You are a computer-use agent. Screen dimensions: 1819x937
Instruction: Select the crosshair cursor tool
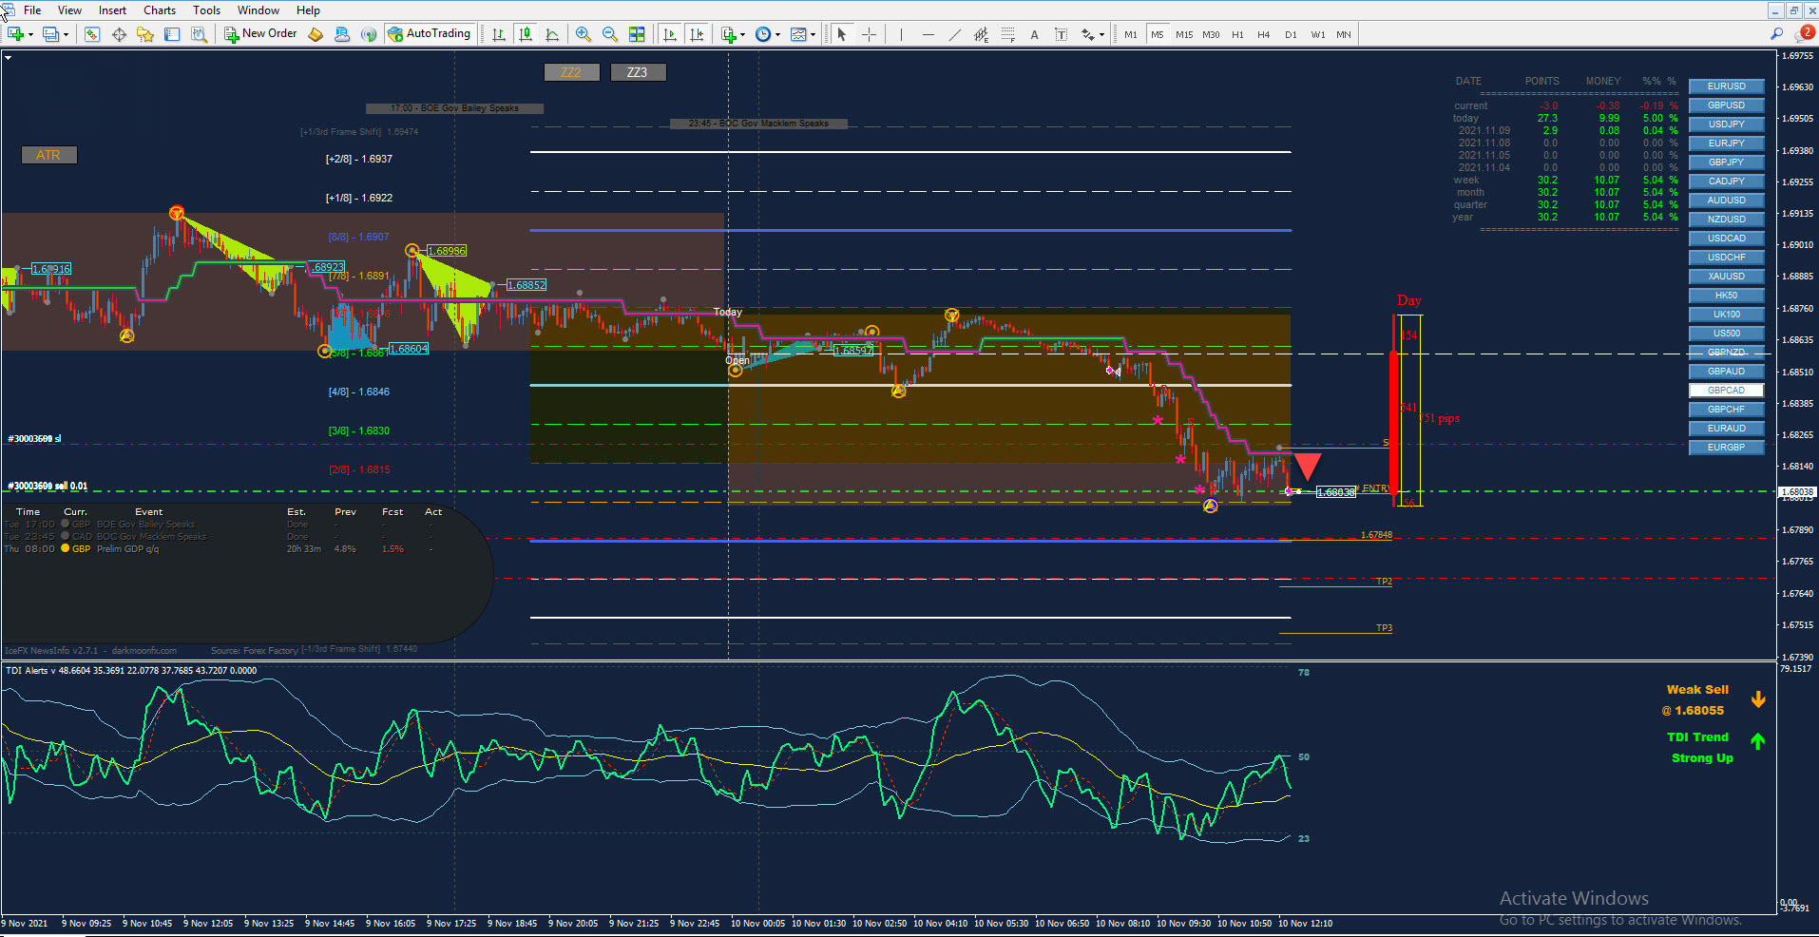tap(869, 34)
